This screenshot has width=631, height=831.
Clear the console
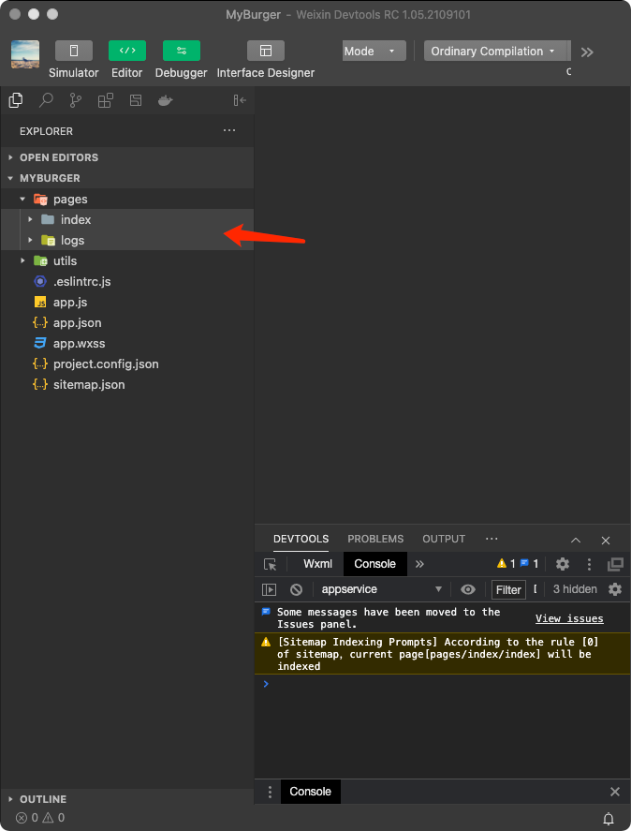point(296,589)
